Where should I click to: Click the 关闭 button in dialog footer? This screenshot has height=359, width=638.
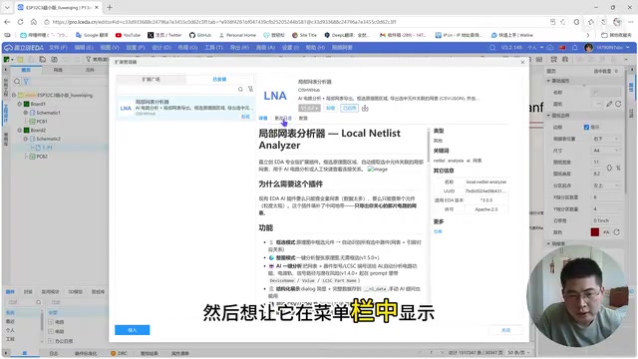coord(505,330)
